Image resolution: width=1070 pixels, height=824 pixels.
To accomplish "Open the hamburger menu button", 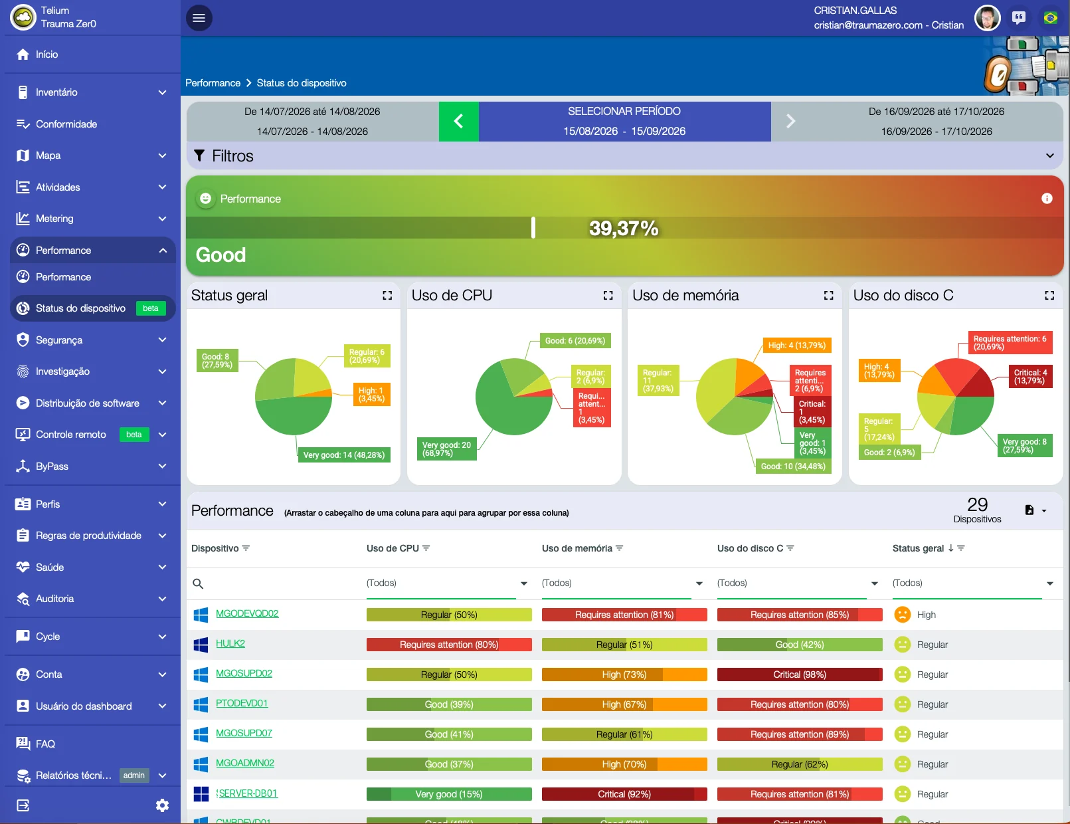I will pos(199,18).
